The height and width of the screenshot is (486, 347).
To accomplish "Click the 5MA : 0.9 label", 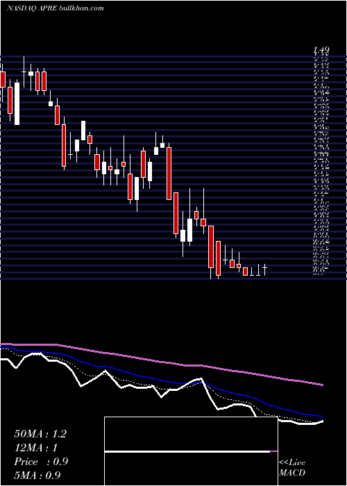I will [37, 475].
